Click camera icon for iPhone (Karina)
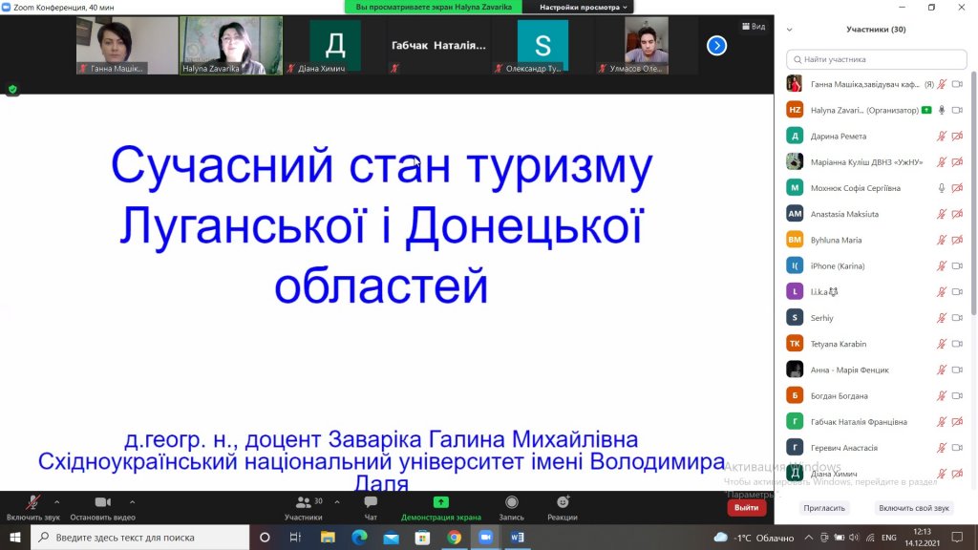Image resolution: width=978 pixels, height=550 pixels. tap(957, 265)
